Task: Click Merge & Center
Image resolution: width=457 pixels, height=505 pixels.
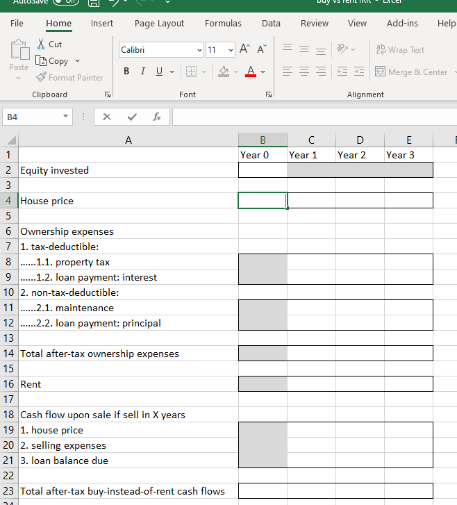Action: pos(411,72)
